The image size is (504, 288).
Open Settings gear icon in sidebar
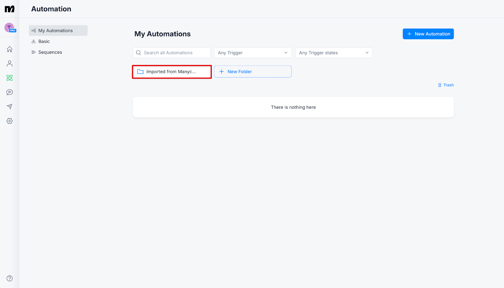pyautogui.click(x=9, y=121)
